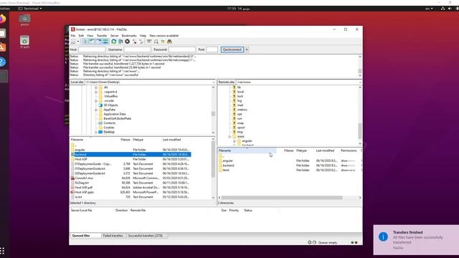The height and width of the screenshot is (258, 459).
Task: Toggle synchronized browsing icon
Action: [163, 42]
